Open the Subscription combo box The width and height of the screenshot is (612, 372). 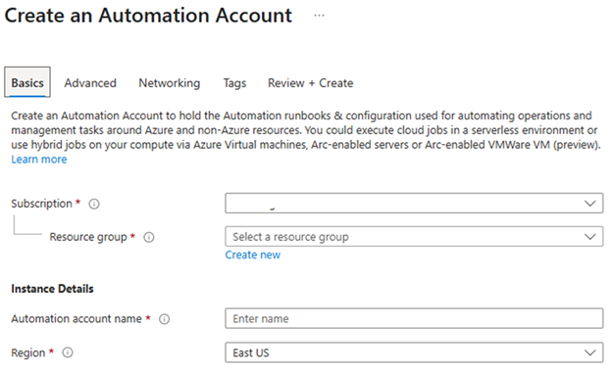click(x=414, y=204)
